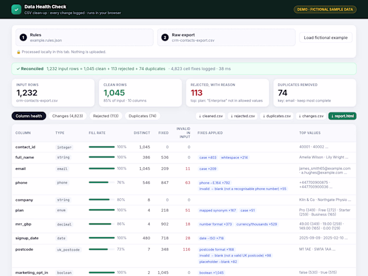Click the 'whitespace ×214' fix tag
The width and height of the screenshot is (368, 276).
click(234, 158)
